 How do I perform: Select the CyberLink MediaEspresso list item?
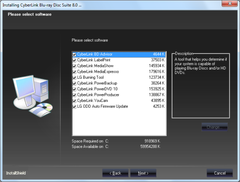point(119,72)
